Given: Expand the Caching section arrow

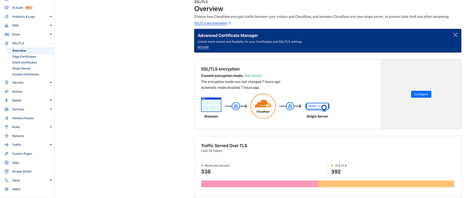Looking at the screenshot, I should (51, 109).
